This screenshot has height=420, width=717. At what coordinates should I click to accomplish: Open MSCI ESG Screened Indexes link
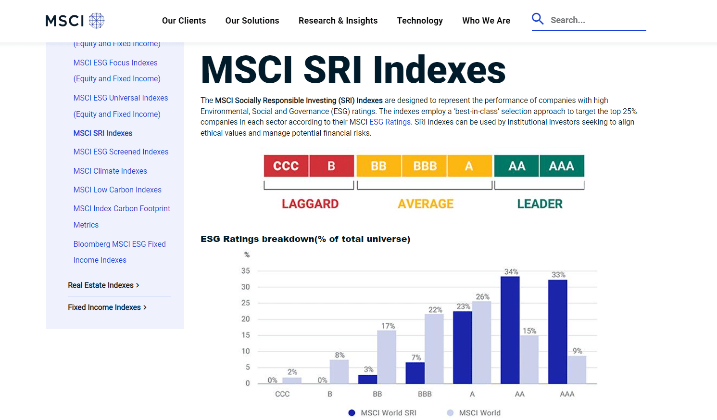tap(121, 152)
